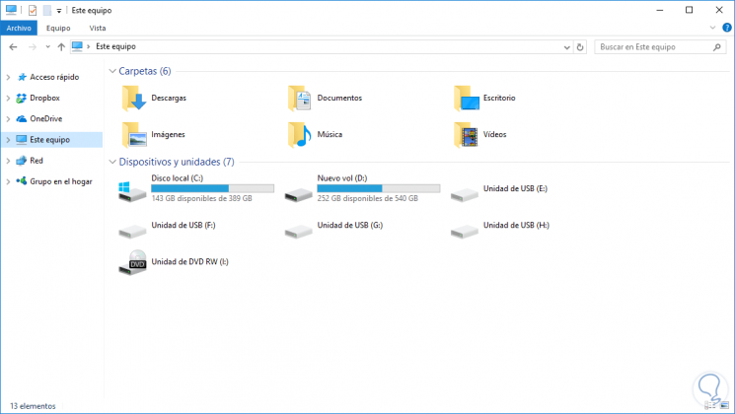The height and width of the screenshot is (414, 735).
Task: Expand the Grupo en el hogar node
Action: pyautogui.click(x=8, y=181)
